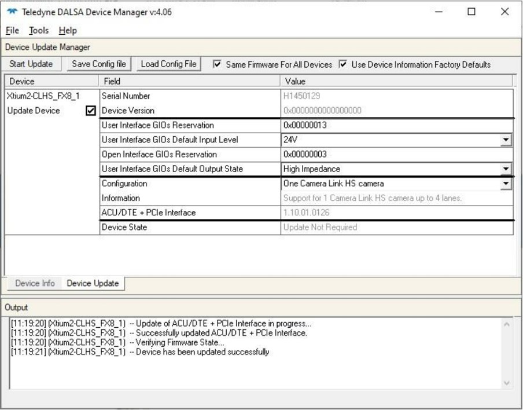Click the Save Config file button
523x410 pixels.
point(99,64)
